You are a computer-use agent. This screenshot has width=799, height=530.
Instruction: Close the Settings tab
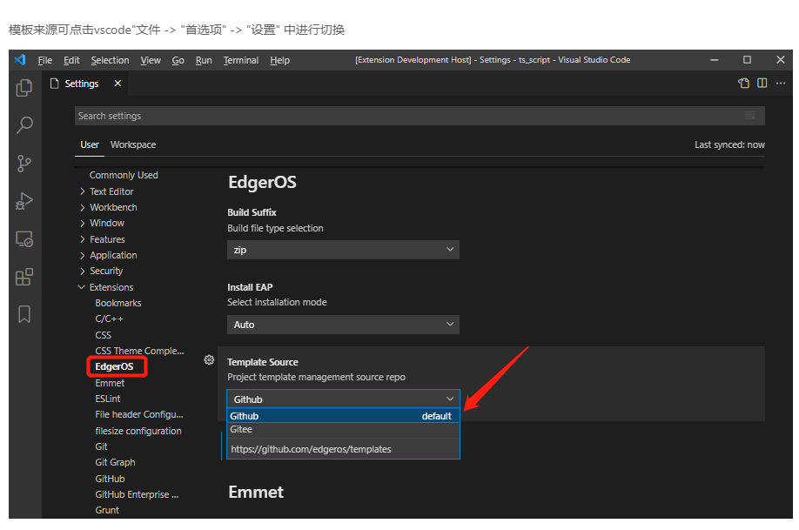click(x=117, y=83)
